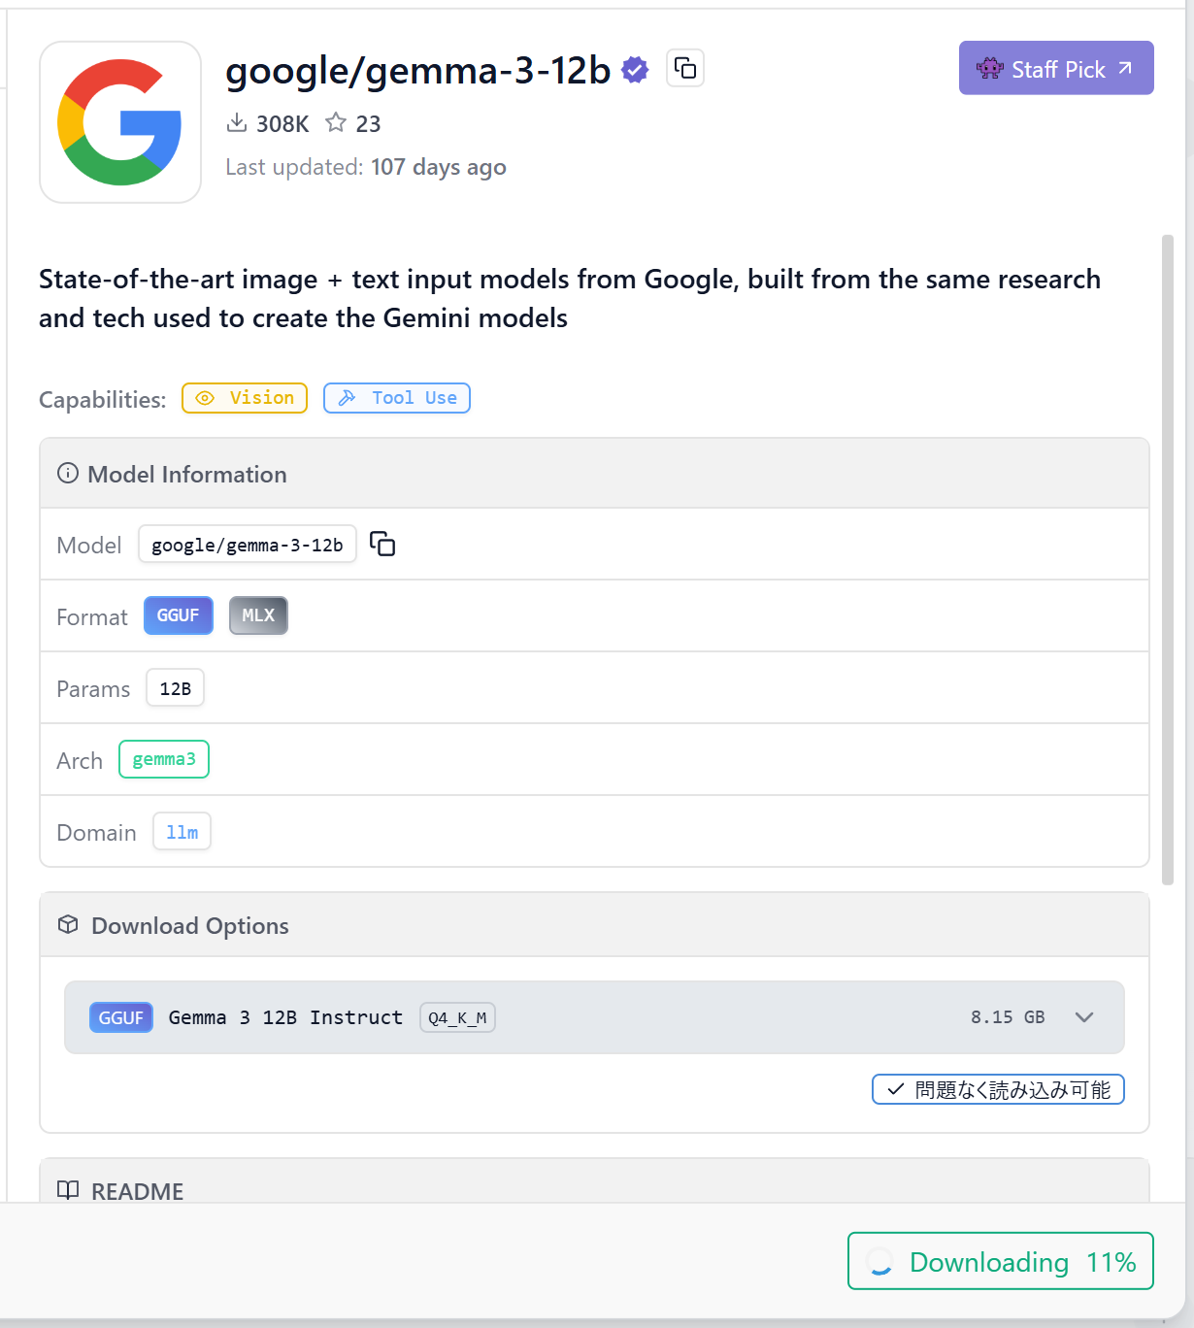Click the Download Options box icon
The height and width of the screenshot is (1328, 1194).
pyautogui.click(x=68, y=925)
